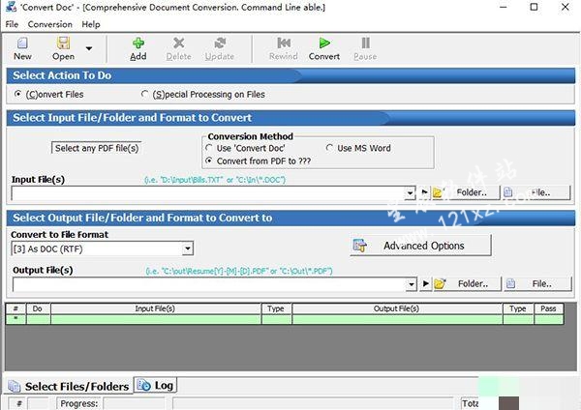Click the Open folder toolbar icon
Viewport: 581px width, 410px height.
[63, 44]
